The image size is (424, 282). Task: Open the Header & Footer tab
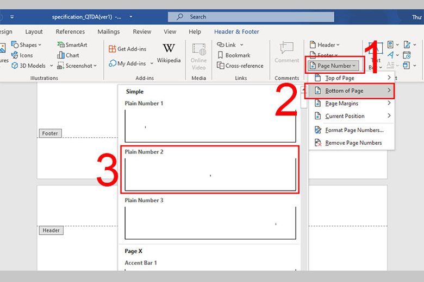click(236, 32)
